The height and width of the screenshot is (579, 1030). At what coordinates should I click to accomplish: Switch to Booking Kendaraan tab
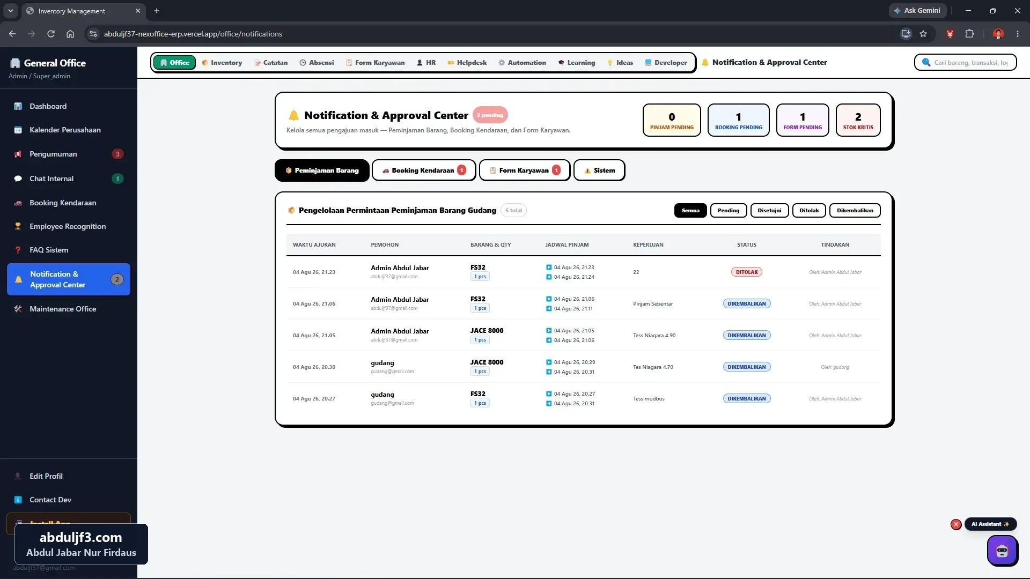tap(424, 170)
